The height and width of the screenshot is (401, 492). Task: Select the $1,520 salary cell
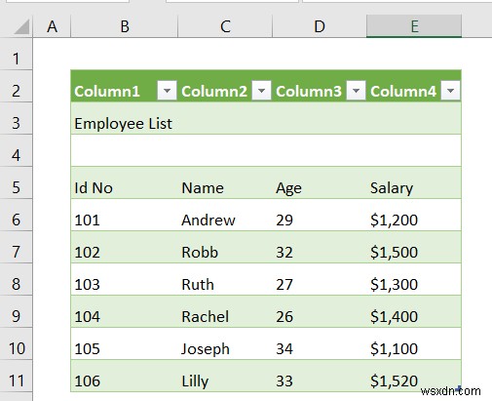[x=414, y=376]
